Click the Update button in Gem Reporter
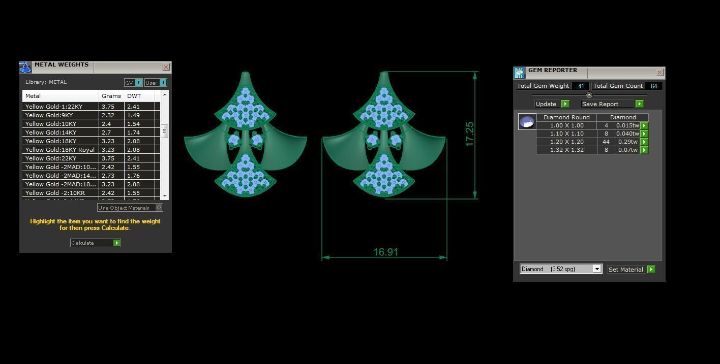This screenshot has width=720, height=364. [x=552, y=104]
